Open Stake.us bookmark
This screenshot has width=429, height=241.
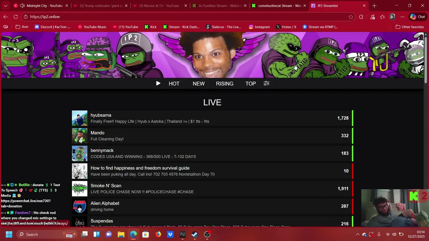coord(224,27)
